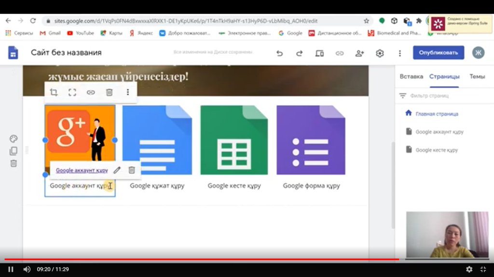This screenshot has height=277, width=494.
Task: Open the Gmail bookmark
Action: click(50, 33)
